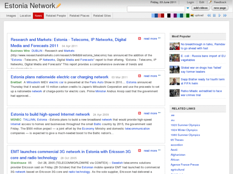Open the 1920 Summer Olympics related link
233x174 pixels.
185,125
